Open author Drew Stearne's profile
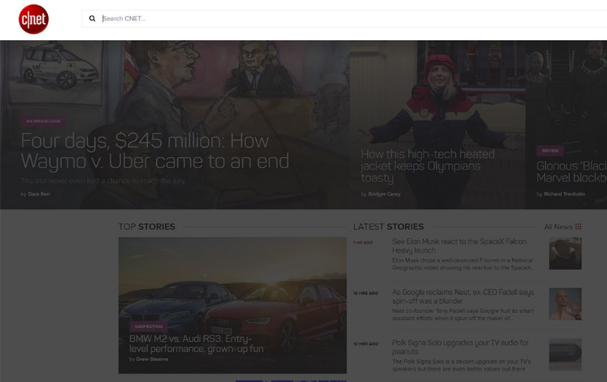 click(152, 359)
